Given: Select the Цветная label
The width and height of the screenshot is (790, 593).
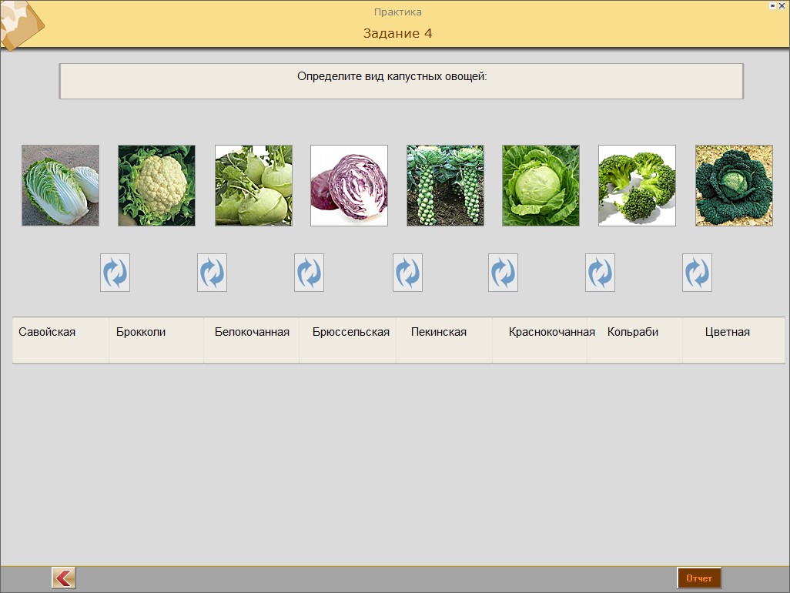Looking at the screenshot, I should (727, 332).
